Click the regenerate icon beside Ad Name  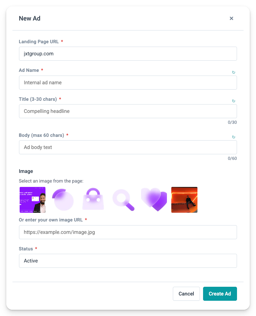tap(234, 72)
